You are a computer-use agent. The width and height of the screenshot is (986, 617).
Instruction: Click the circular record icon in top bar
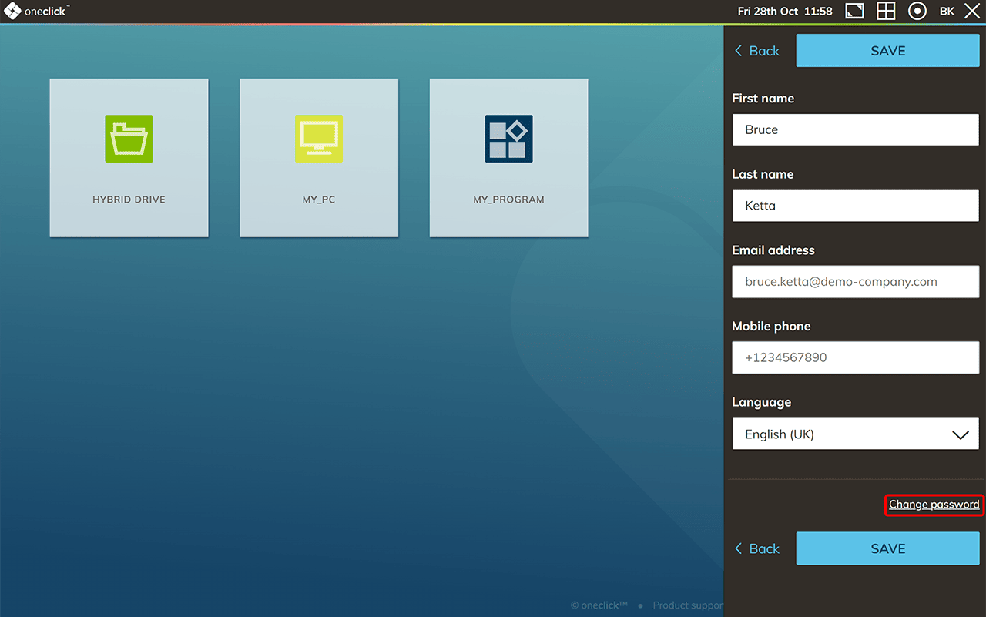(917, 12)
